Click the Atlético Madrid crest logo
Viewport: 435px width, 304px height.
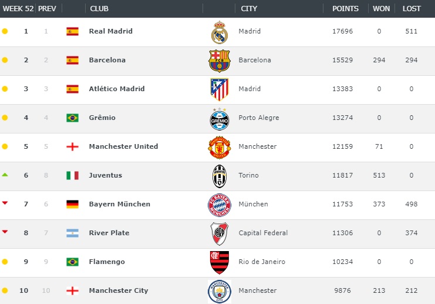pyautogui.click(x=220, y=89)
